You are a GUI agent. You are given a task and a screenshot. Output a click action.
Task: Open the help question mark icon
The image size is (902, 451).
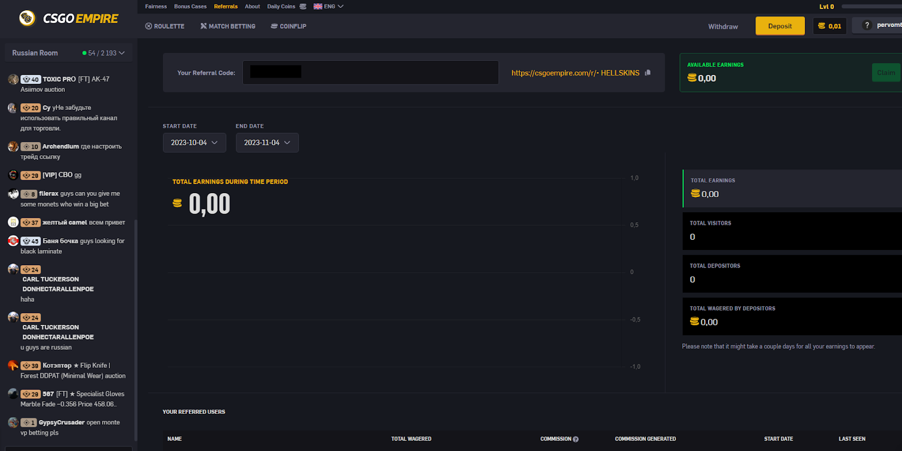(x=867, y=25)
